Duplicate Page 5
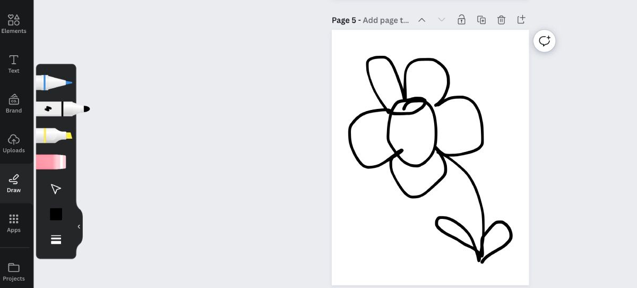Screen dimensions: 637x288 click(x=481, y=20)
